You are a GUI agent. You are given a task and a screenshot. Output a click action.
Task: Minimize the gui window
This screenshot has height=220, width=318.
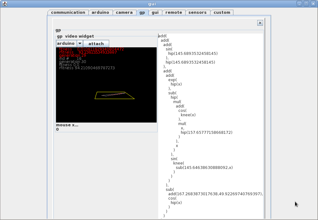pos(299,4)
